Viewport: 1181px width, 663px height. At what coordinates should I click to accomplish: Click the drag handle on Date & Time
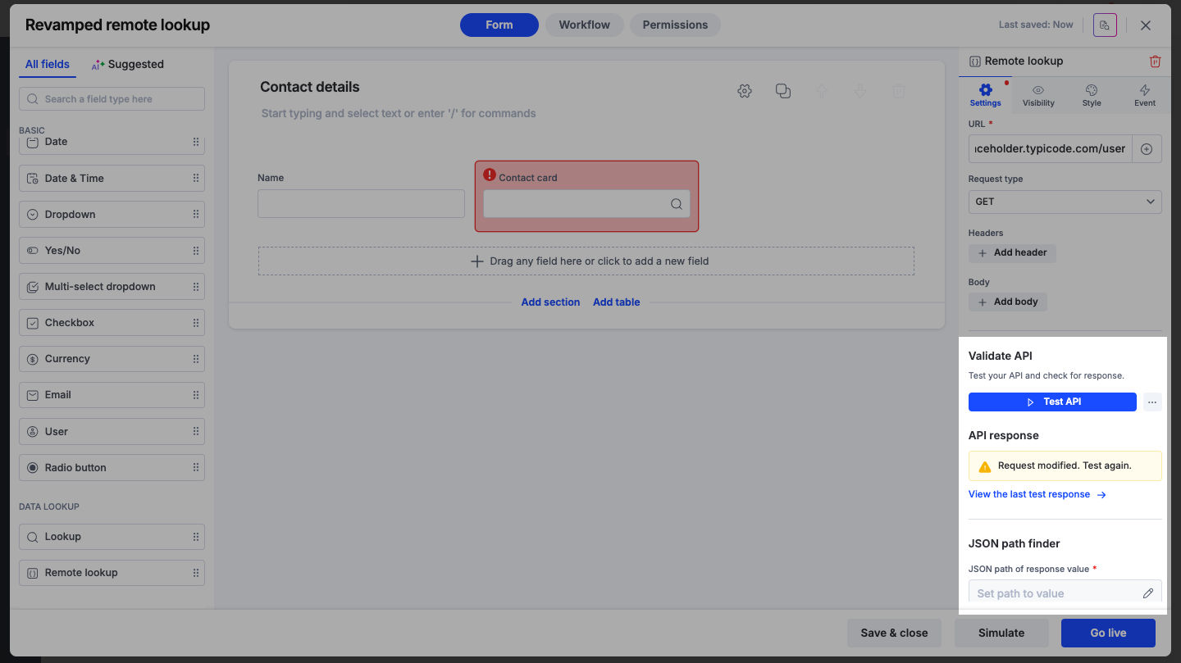(196, 179)
